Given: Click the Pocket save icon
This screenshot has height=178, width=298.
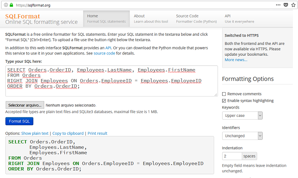Looking at the screenshot, I should tap(285, 5).
